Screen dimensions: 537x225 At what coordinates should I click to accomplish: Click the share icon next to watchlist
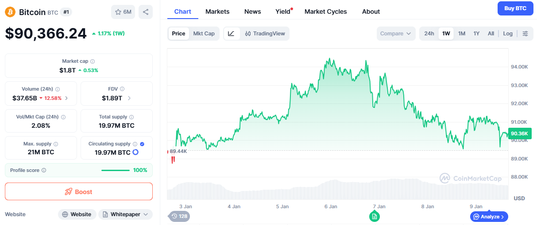coord(146,12)
